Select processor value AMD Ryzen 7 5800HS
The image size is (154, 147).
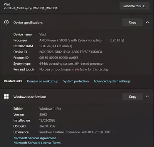70,40
